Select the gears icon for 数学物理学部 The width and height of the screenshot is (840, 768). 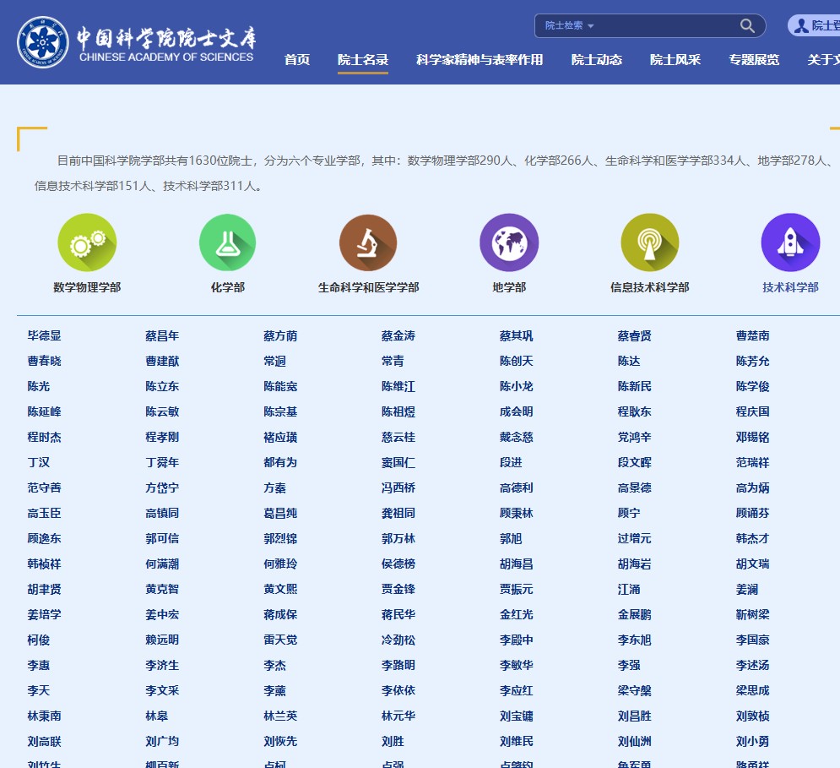coord(87,242)
